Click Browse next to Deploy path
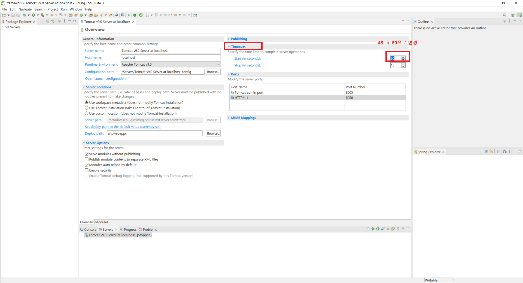 [x=213, y=133]
